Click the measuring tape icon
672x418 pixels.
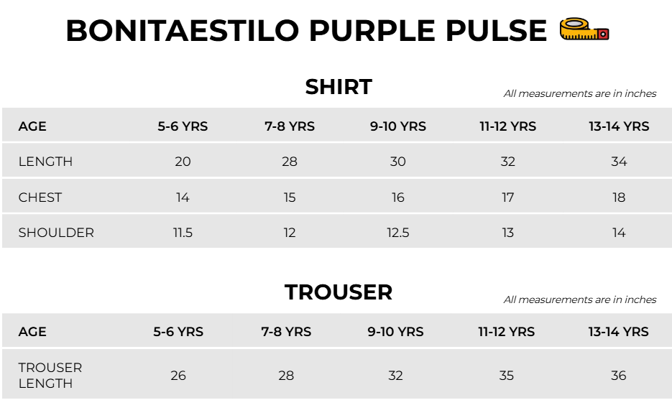(584, 29)
